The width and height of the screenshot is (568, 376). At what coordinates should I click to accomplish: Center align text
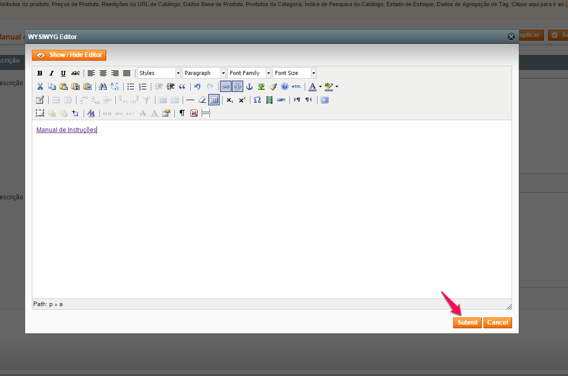pyautogui.click(x=103, y=73)
